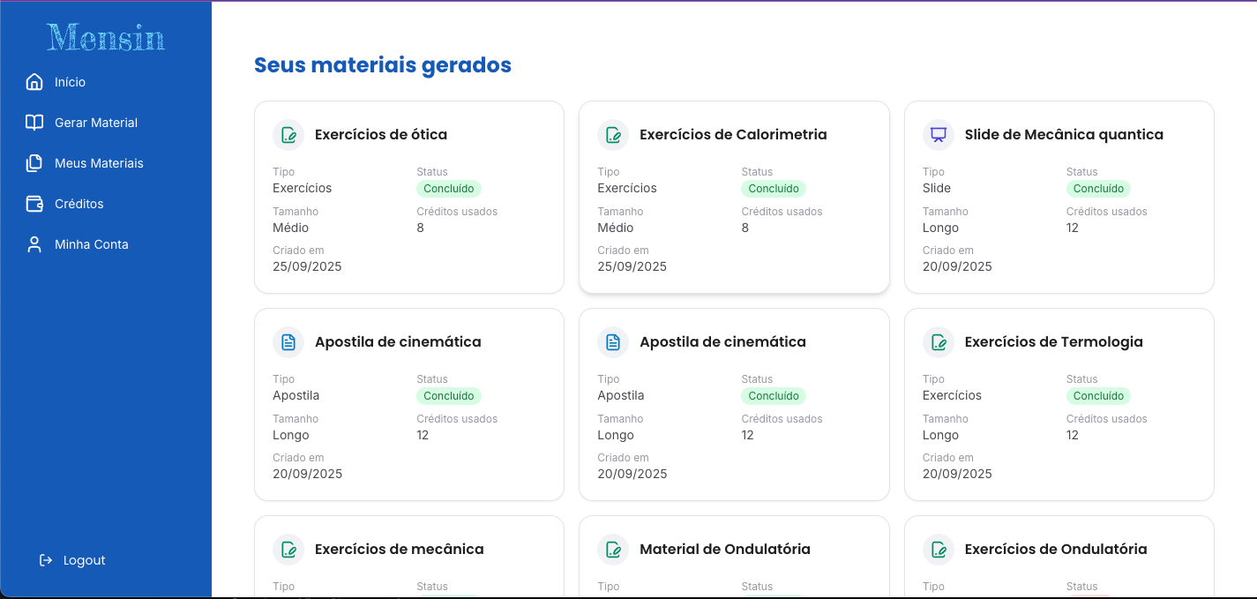Click the pencil icon on Exercícios de ótica

(288, 135)
